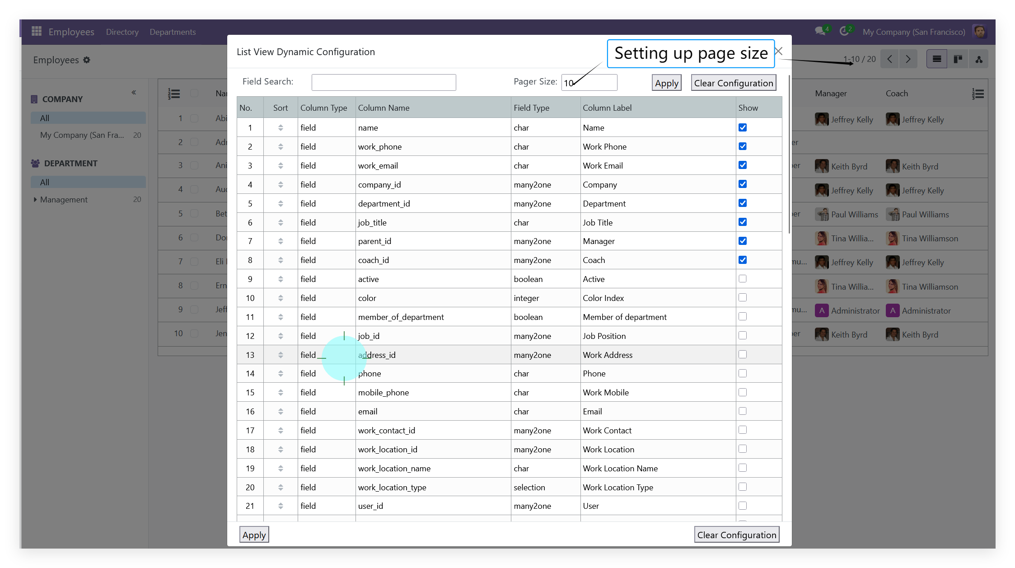Uncheck Show for Manager column
Image resolution: width=1015 pixels, height=568 pixels.
(743, 241)
